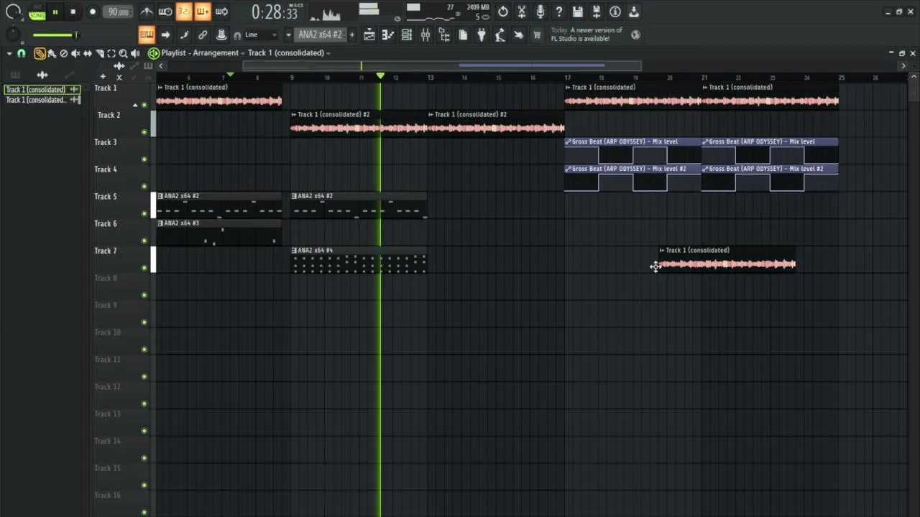This screenshot has width=920, height=517.
Task: Stop playback with the stop button
Action: click(x=73, y=11)
